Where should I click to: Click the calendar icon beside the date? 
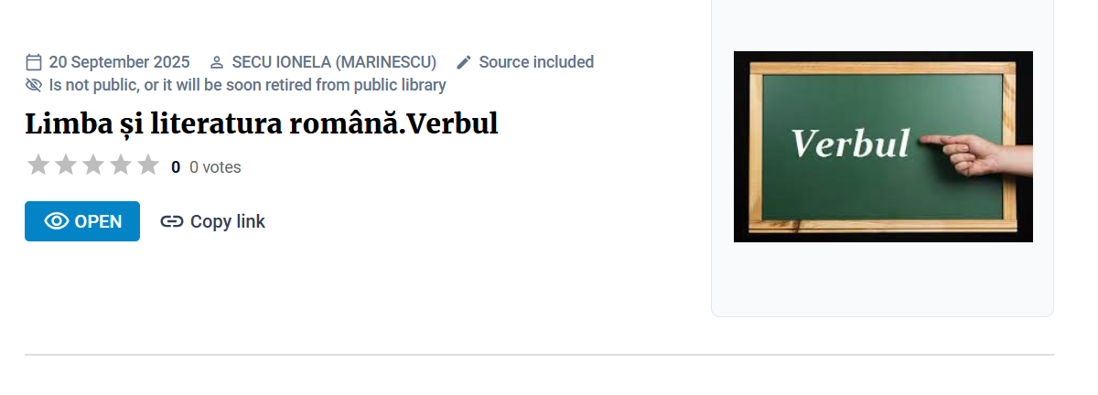pyautogui.click(x=34, y=62)
